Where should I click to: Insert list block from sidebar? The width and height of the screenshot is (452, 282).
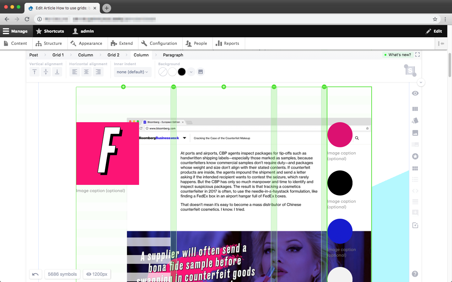coord(415,180)
